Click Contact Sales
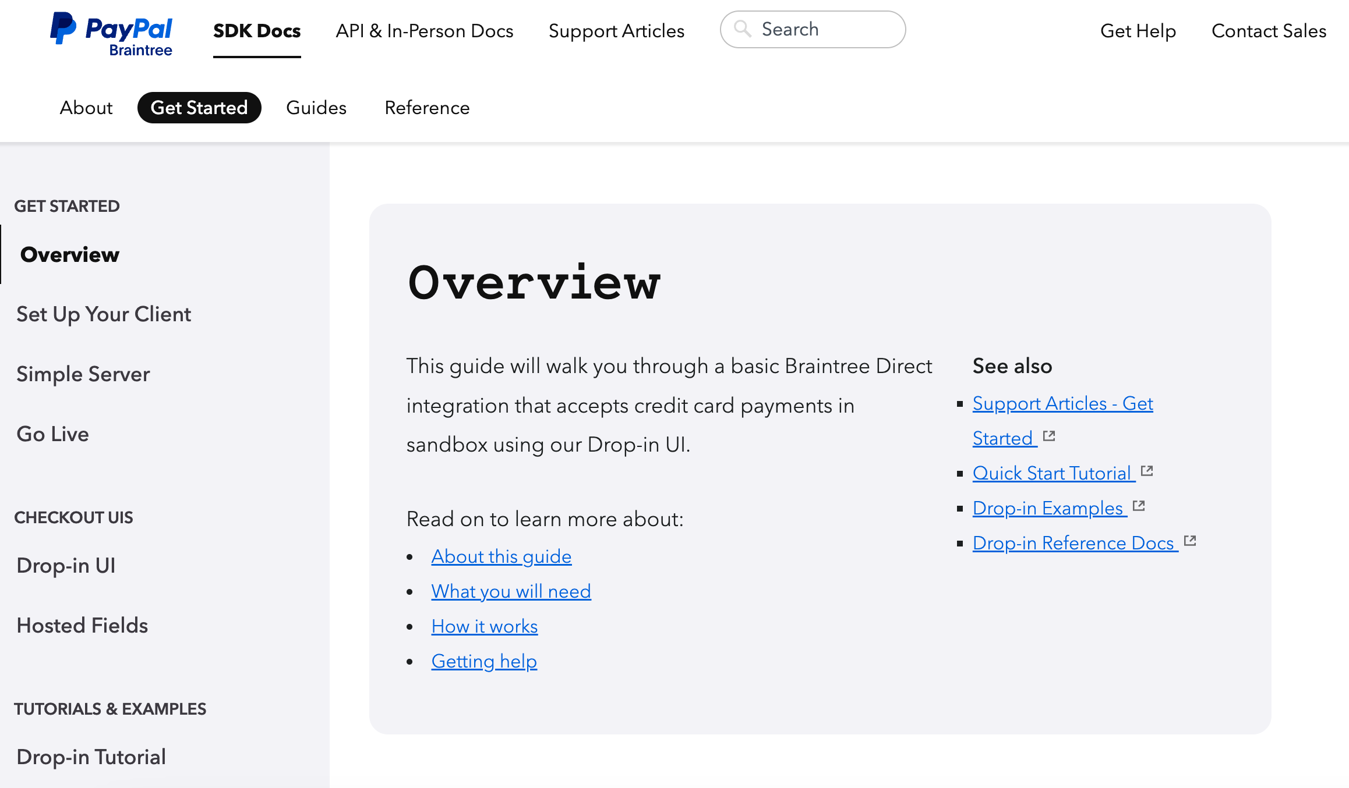1349x788 pixels. point(1269,31)
